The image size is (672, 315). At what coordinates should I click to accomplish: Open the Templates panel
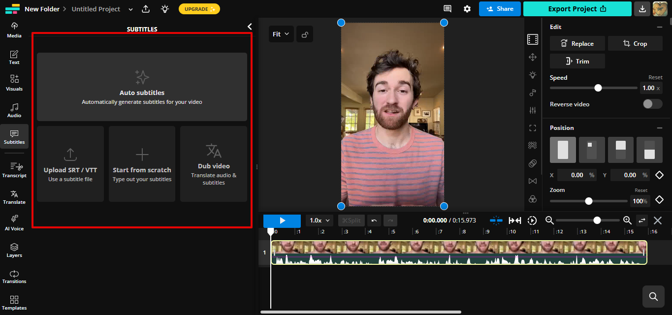(x=14, y=302)
